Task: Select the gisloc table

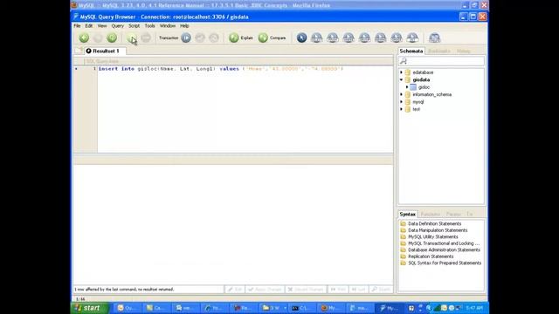Action: pyautogui.click(x=424, y=87)
